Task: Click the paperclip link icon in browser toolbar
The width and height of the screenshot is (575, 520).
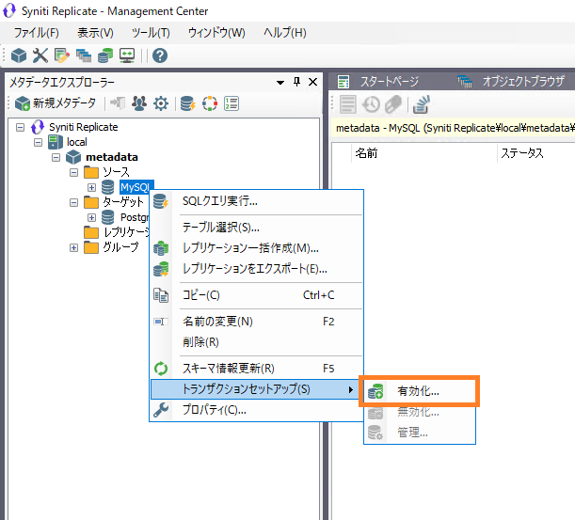Action: point(393,104)
